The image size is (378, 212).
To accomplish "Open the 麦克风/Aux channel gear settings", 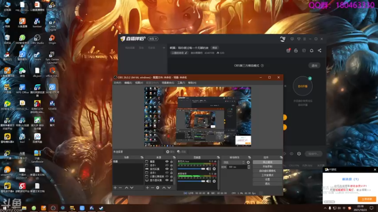I will [214, 169].
